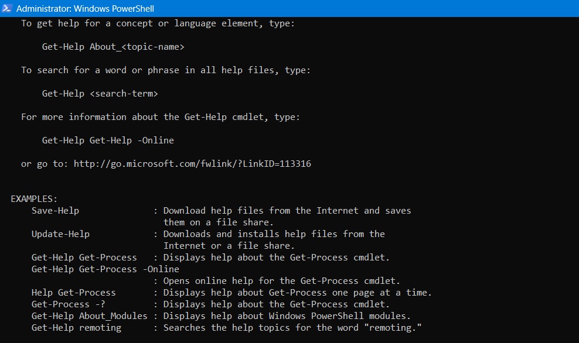Click the Get-Help About_<topic-name> example line
The image size is (579, 343).
[x=113, y=46]
